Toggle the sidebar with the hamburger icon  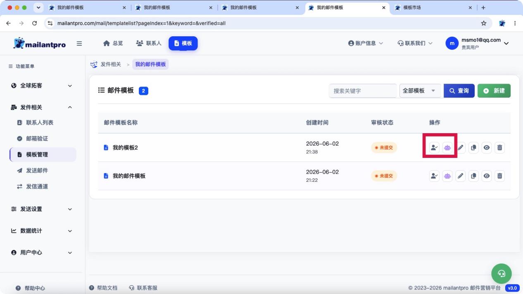pos(79,43)
